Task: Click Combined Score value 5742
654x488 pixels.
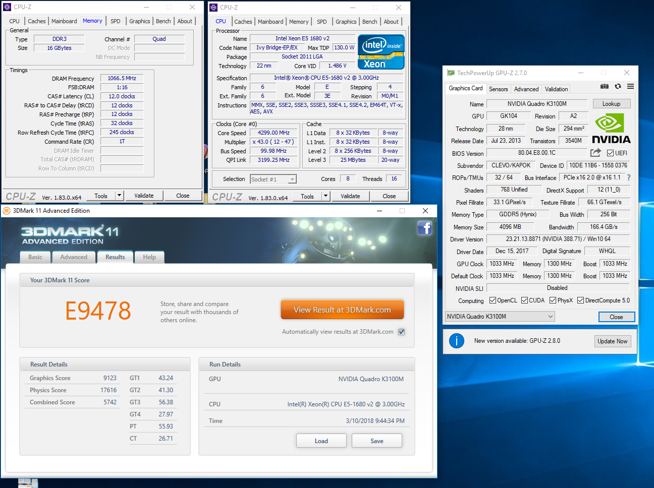Action: tap(110, 402)
